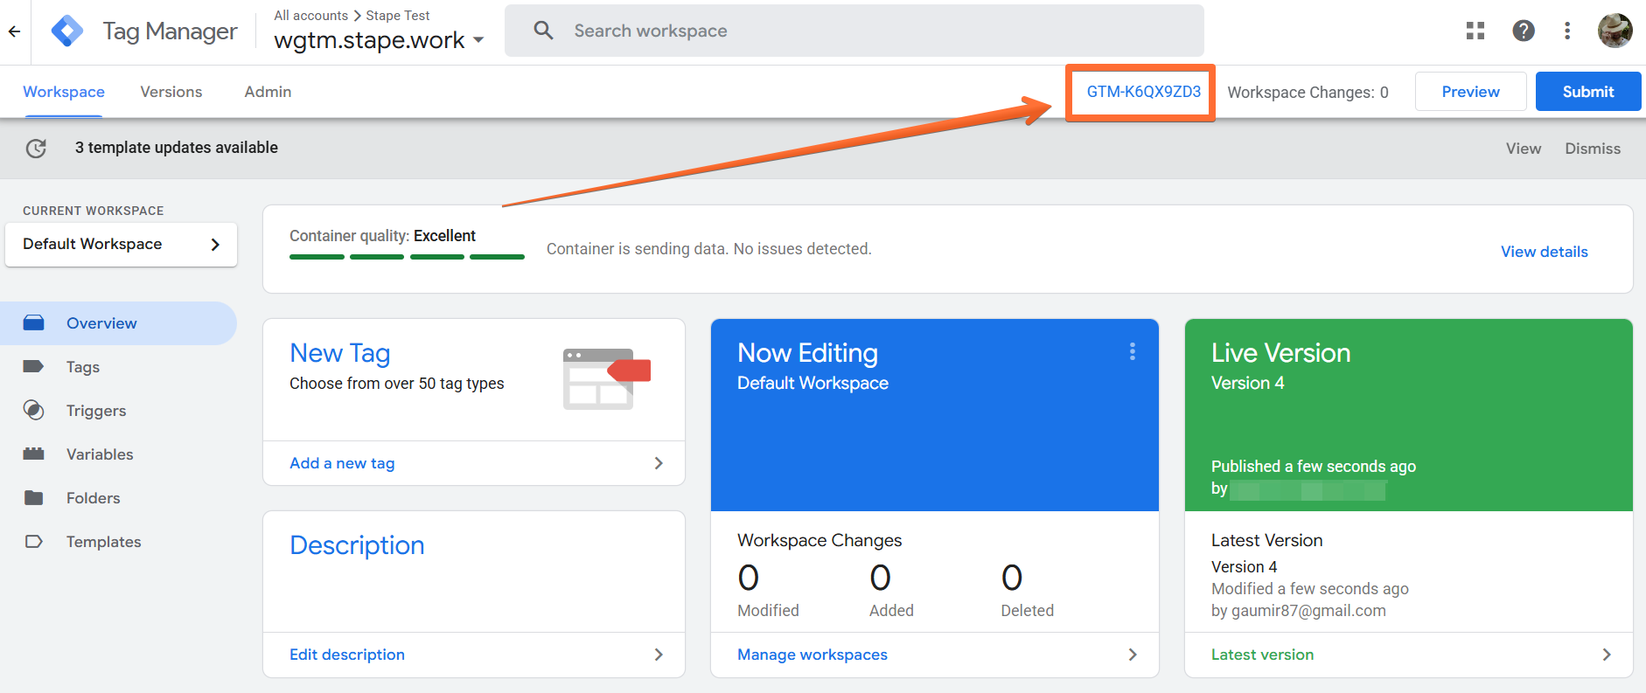The image size is (1646, 693).
Task: Click the Modified count value
Action: click(749, 578)
